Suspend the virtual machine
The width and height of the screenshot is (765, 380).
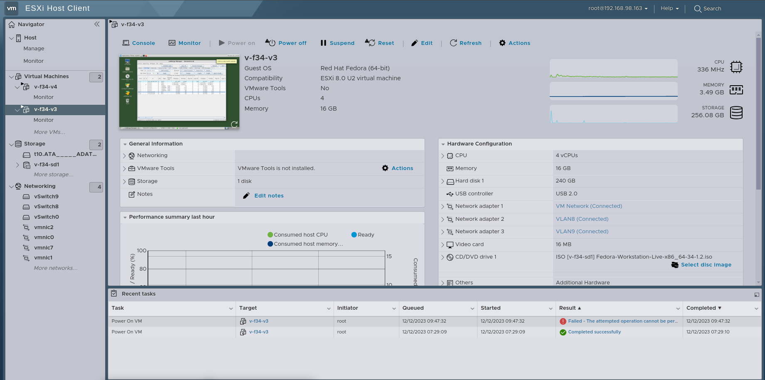(337, 43)
